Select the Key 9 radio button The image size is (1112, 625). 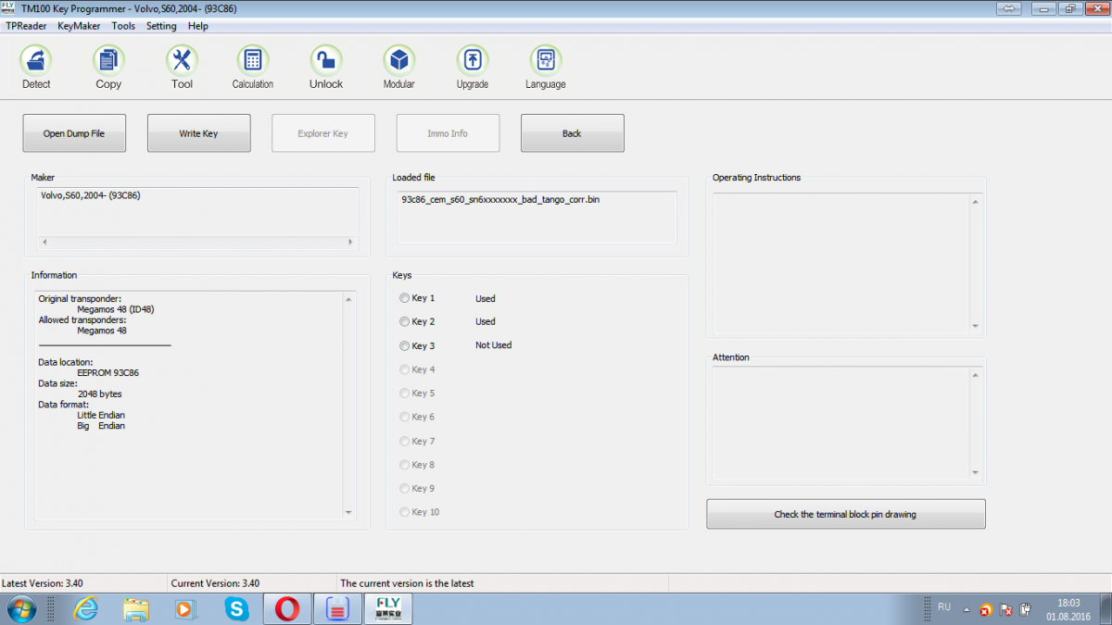tap(404, 488)
